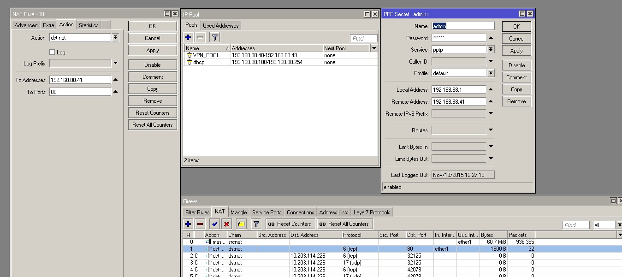Open the filter in Firewall toolbar

click(256, 224)
